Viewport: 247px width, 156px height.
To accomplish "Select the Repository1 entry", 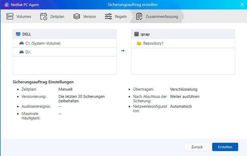I will [183, 43].
